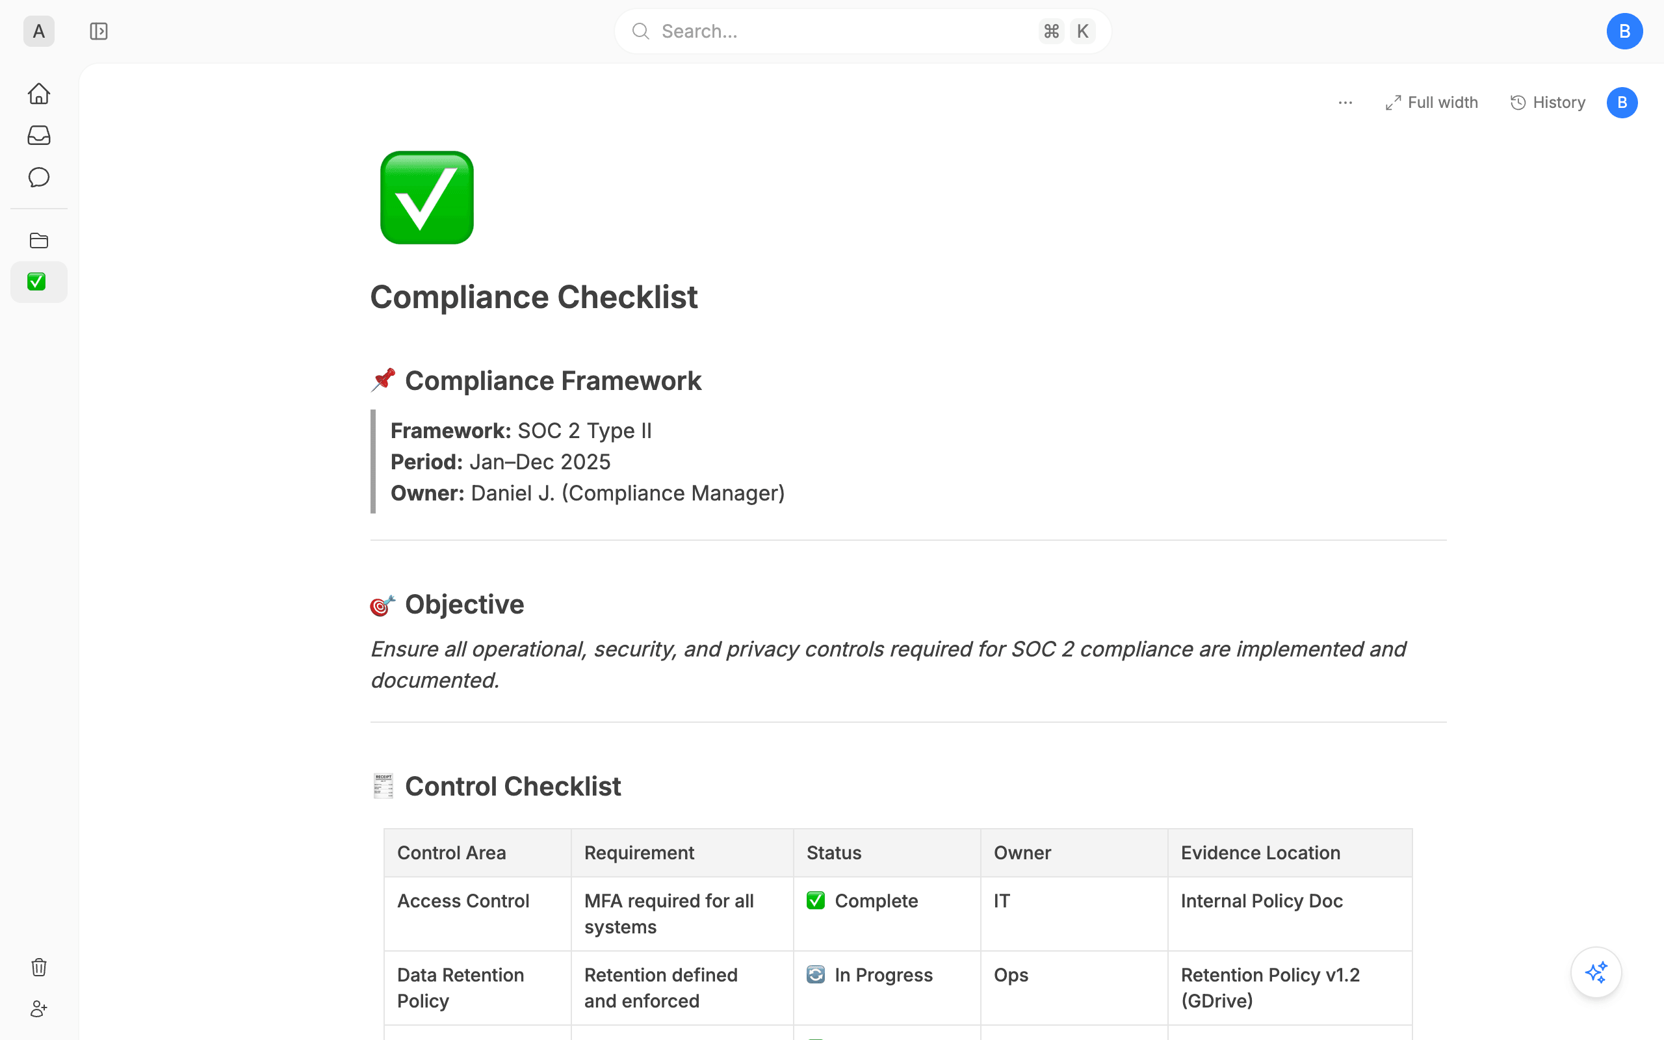Click the Period: Jan–Dec 2025 line

click(500, 461)
